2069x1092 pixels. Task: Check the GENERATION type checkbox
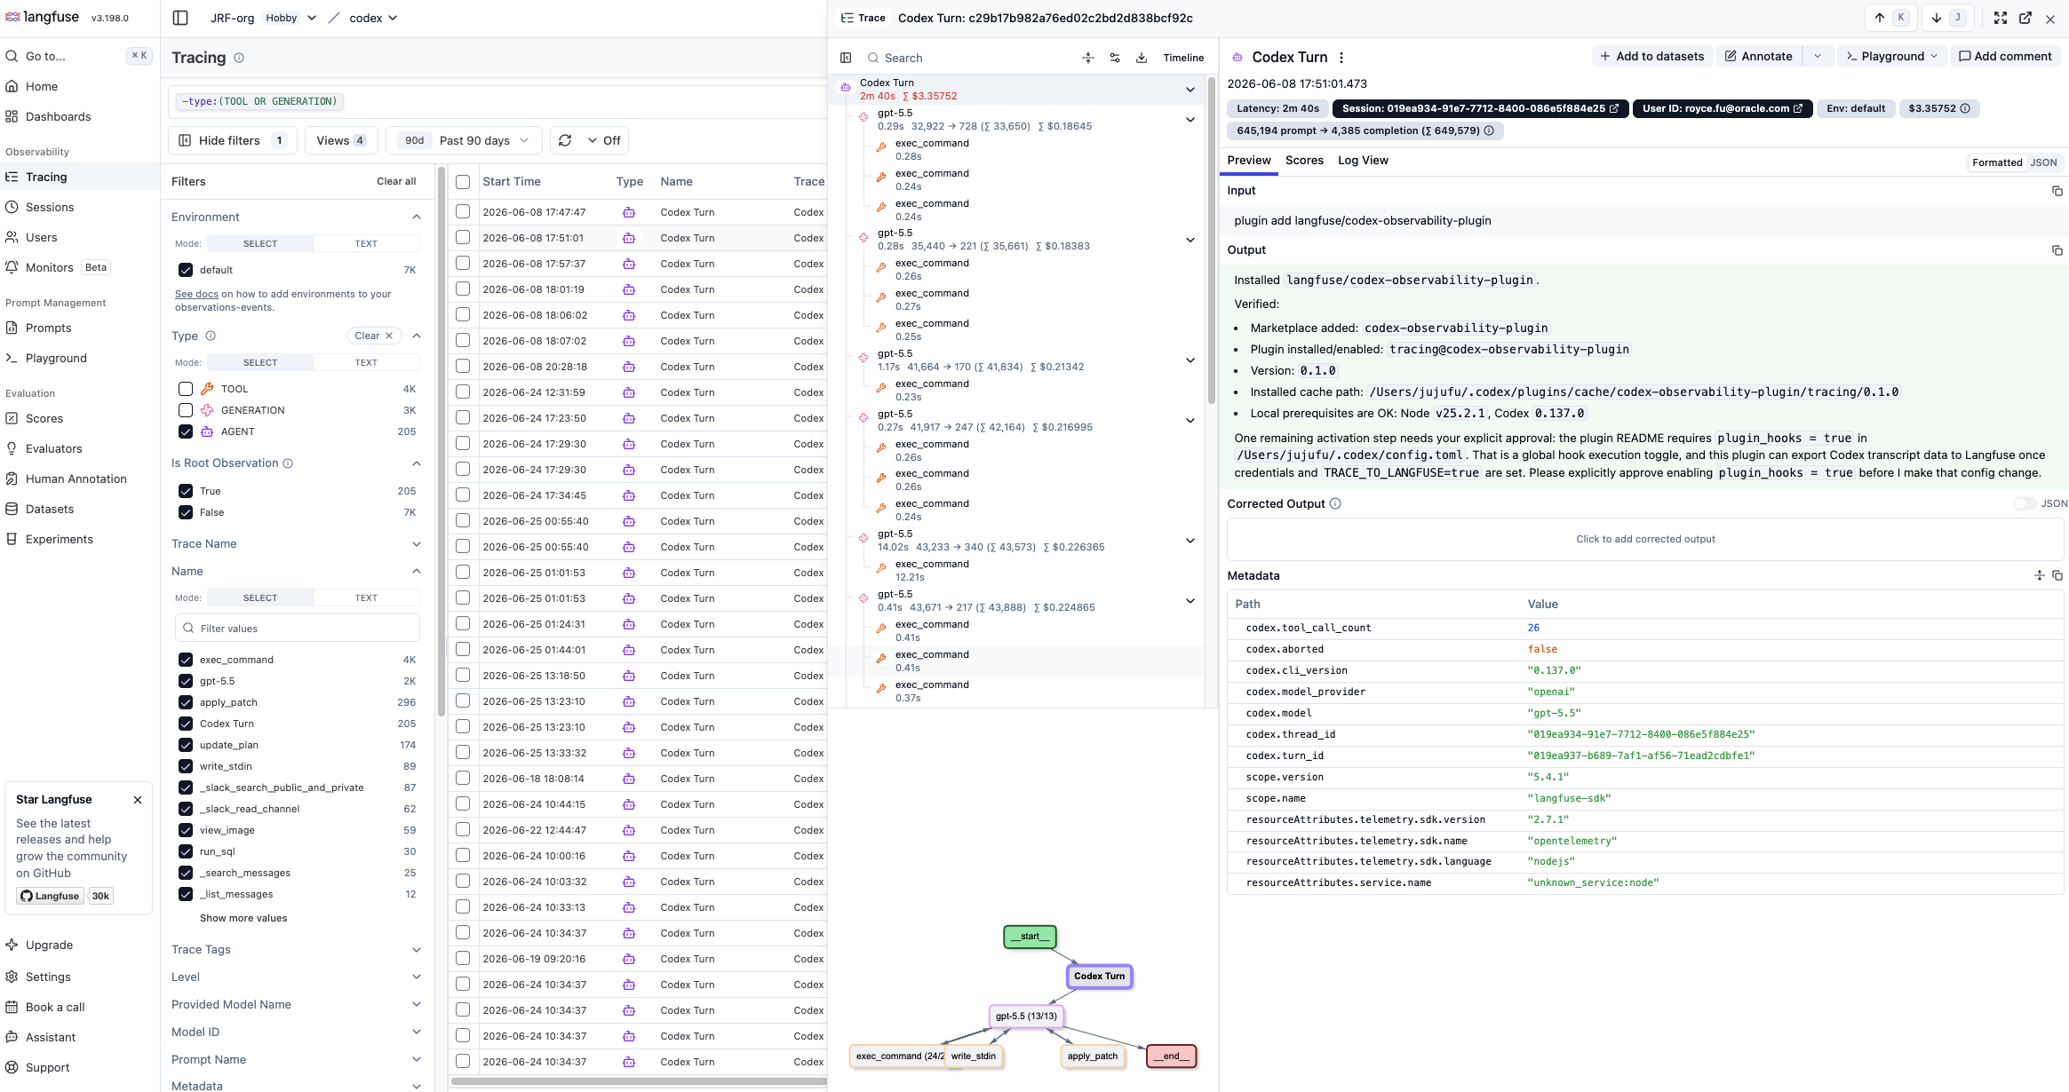click(186, 410)
